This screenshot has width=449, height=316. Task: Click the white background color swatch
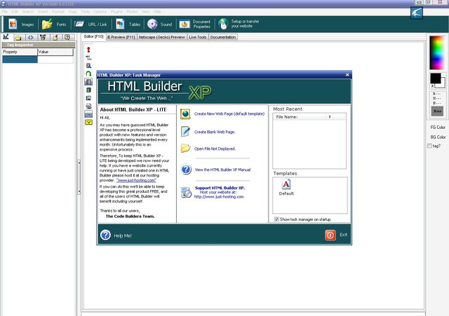coord(442,84)
